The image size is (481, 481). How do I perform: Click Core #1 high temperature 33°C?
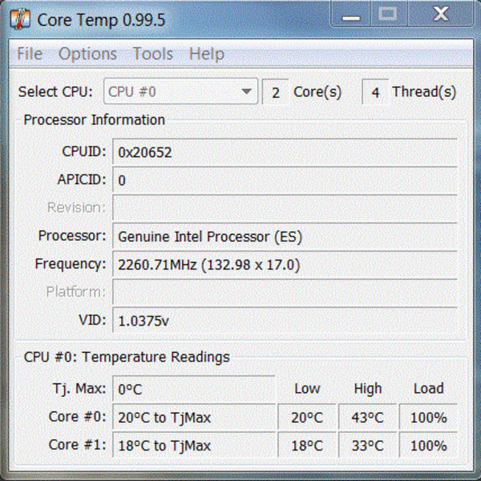tap(367, 445)
